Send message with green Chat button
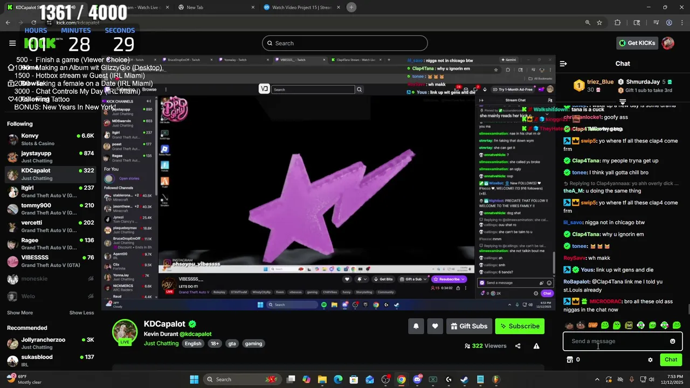Viewport: 690px width, 388px height. pos(671,359)
